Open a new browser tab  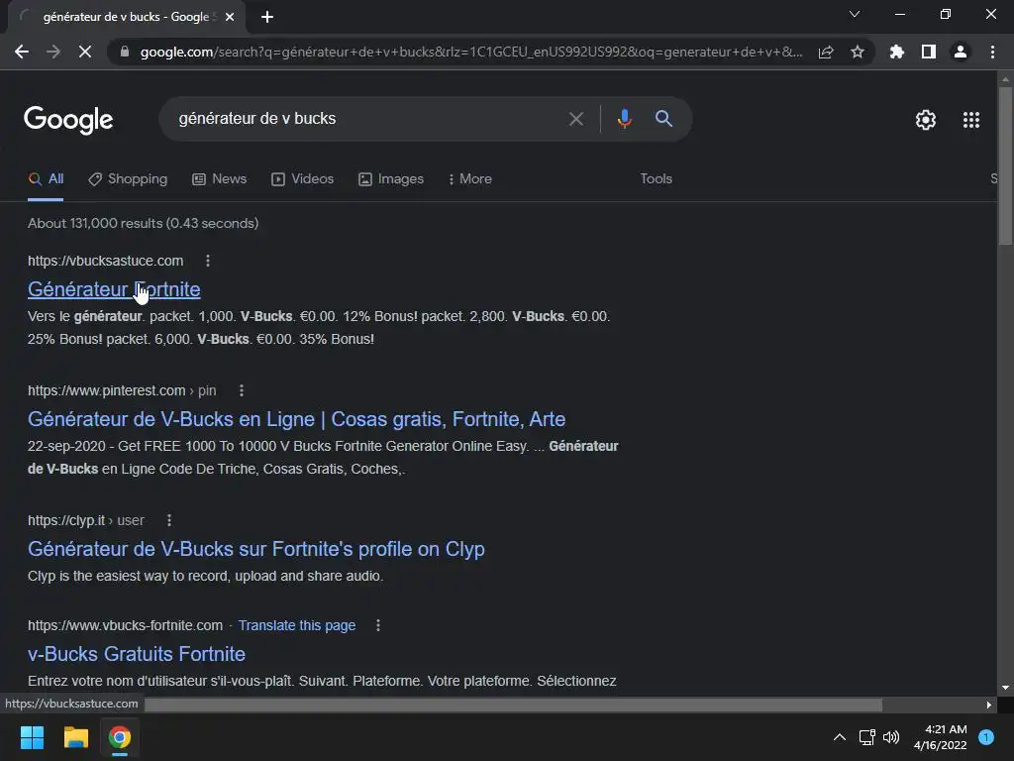tap(267, 17)
